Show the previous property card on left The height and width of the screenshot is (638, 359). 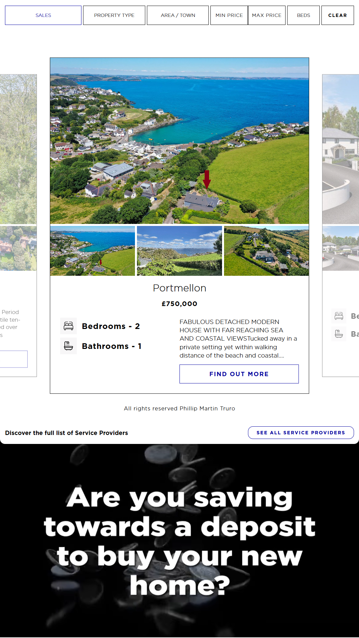[x=18, y=225]
